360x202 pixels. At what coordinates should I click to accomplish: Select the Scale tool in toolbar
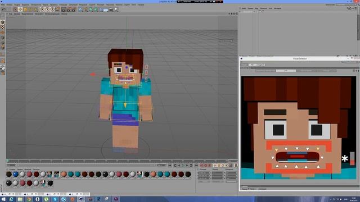click(x=25, y=10)
